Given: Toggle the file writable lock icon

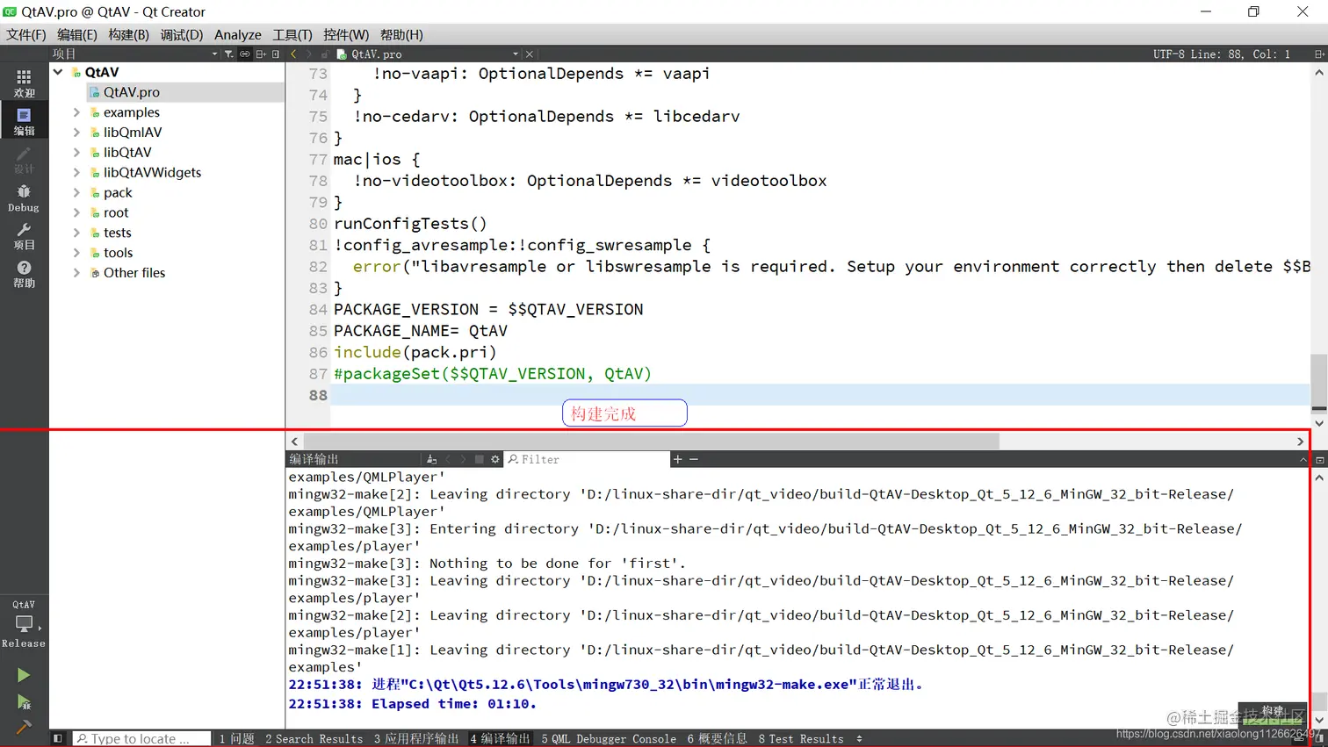Looking at the screenshot, I should coord(325,54).
